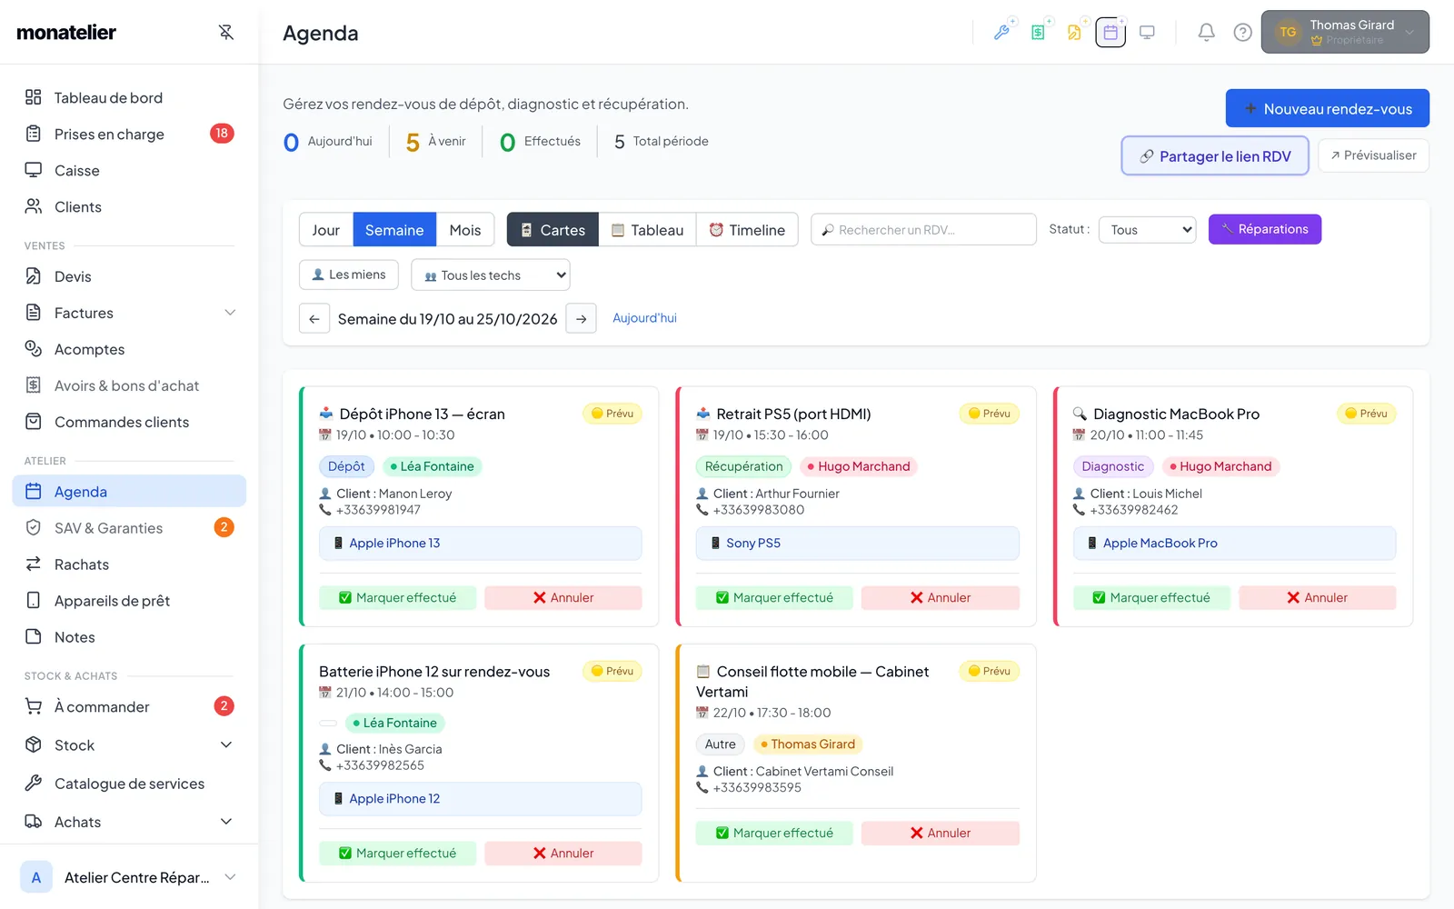Open Clients page
Screen dimensions: 1454x909
[129, 206]
